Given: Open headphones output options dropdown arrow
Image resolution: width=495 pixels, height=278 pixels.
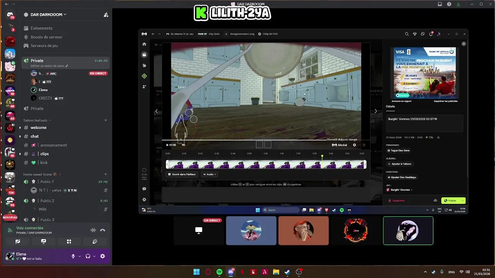Looking at the screenshot, I should coord(94,256).
